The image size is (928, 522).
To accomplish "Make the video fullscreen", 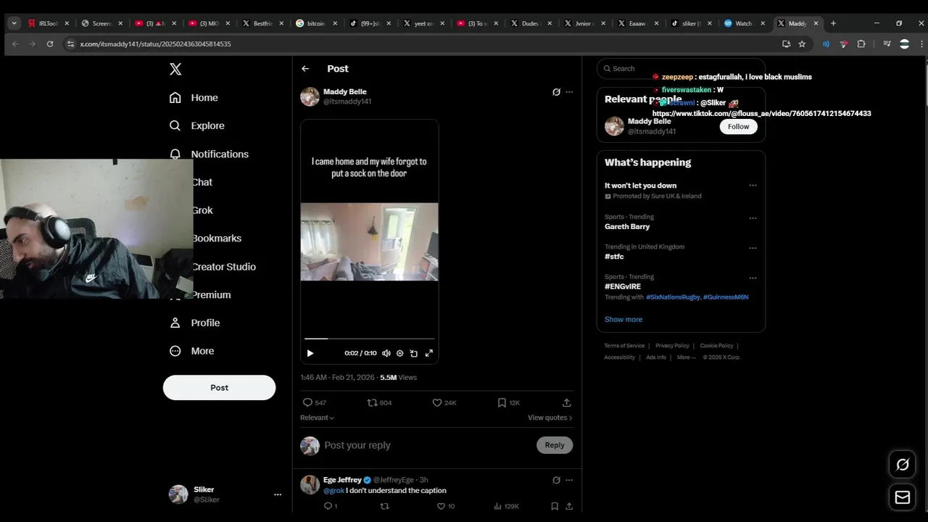I will [428, 353].
